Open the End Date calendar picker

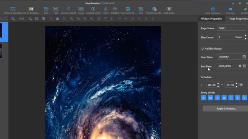[x=244, y=66]
